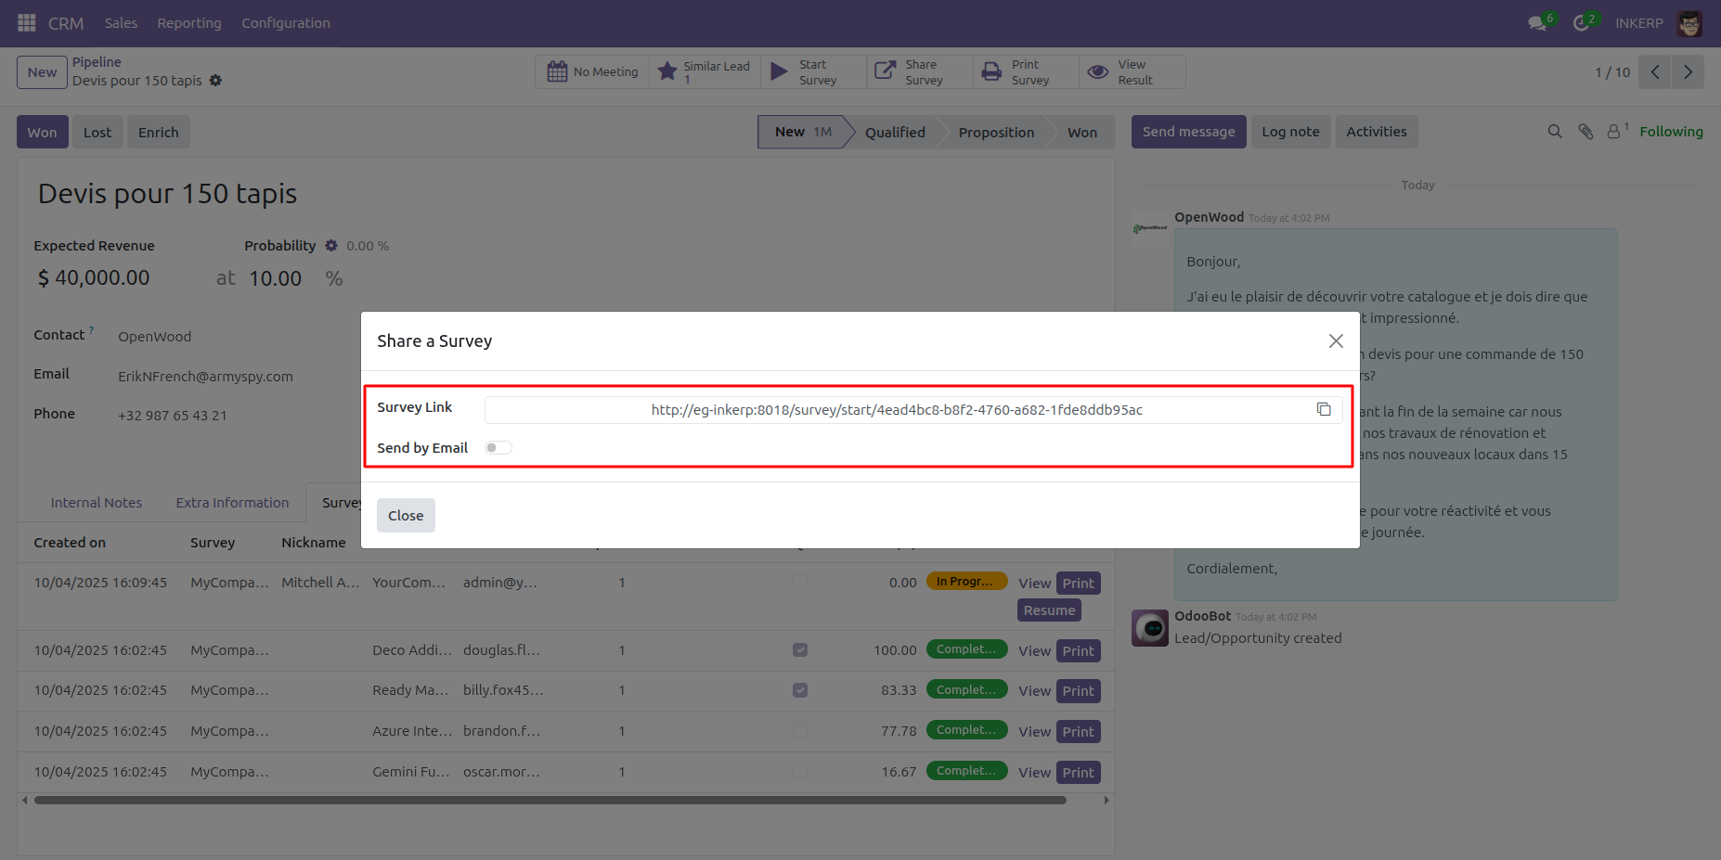The width and height of the screenshot is (1721, 860).
Task: Open the Reporting menu
Action: tap(189, 23)
